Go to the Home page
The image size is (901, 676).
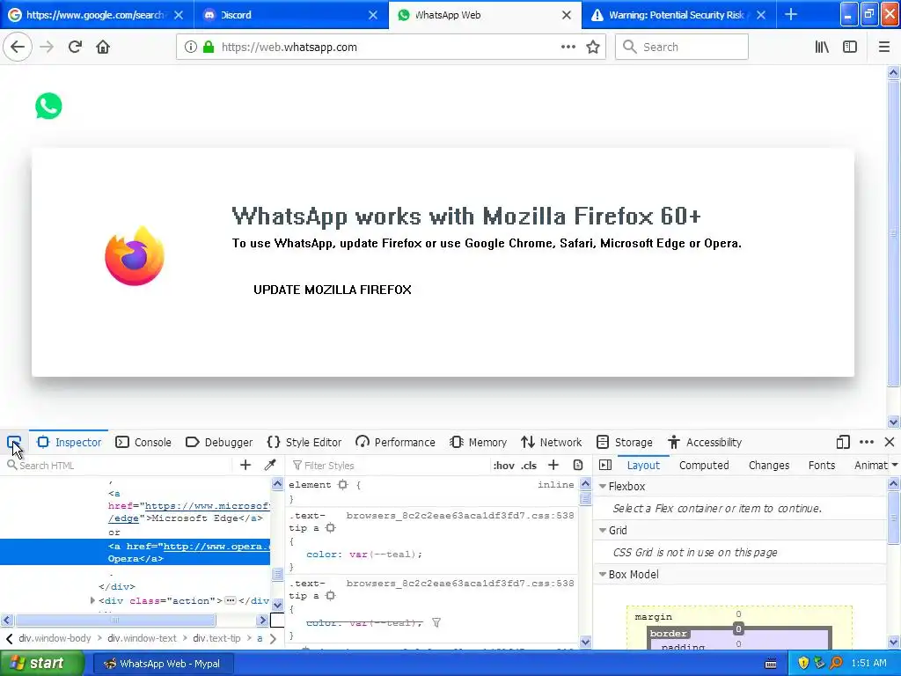103,48
